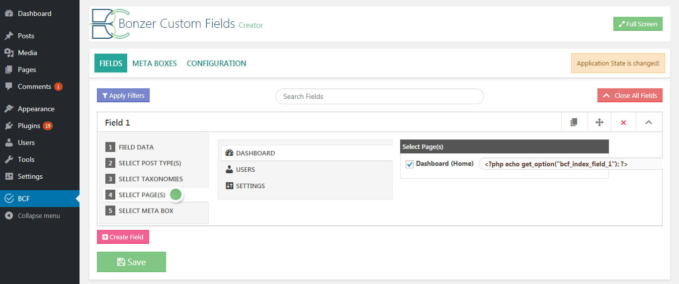Click the Media icon in sidebar
Viewport: 679px width, 284px height.
pyautogui.click(x=9, y=53)
